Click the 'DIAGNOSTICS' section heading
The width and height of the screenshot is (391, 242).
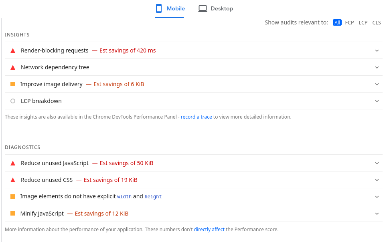click(x=22, y=147)
